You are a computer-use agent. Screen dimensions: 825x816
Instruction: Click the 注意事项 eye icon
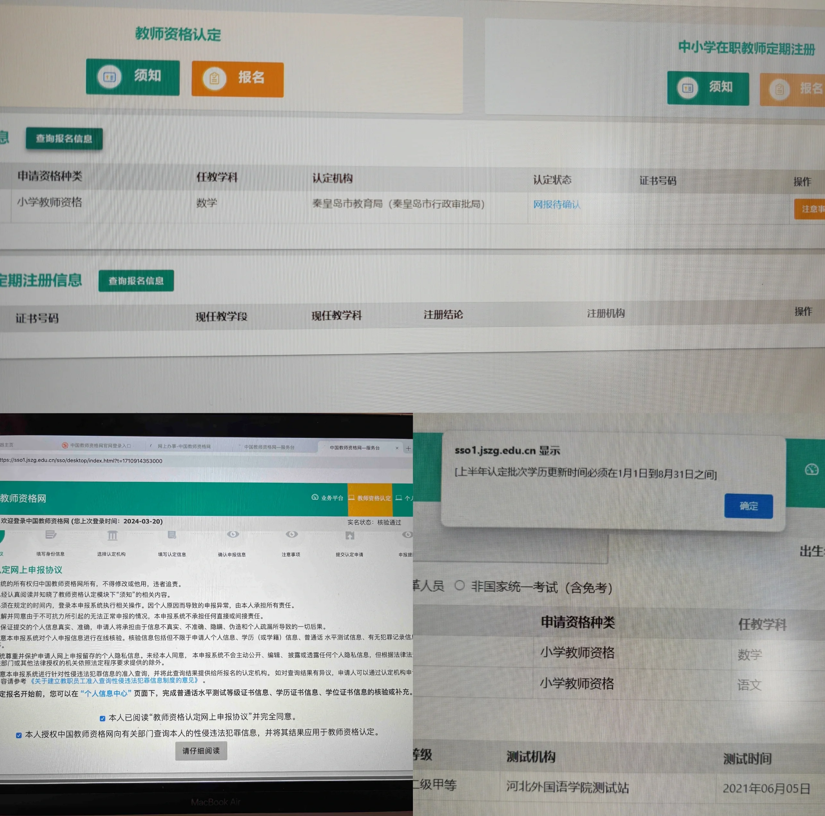pyautogui.click(x=292, y=535)
